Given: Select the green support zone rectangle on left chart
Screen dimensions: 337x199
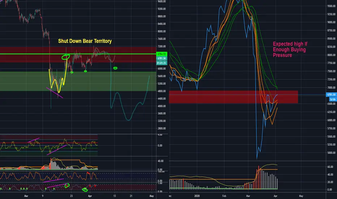Looking at the screenshot, I should point(78,81).
